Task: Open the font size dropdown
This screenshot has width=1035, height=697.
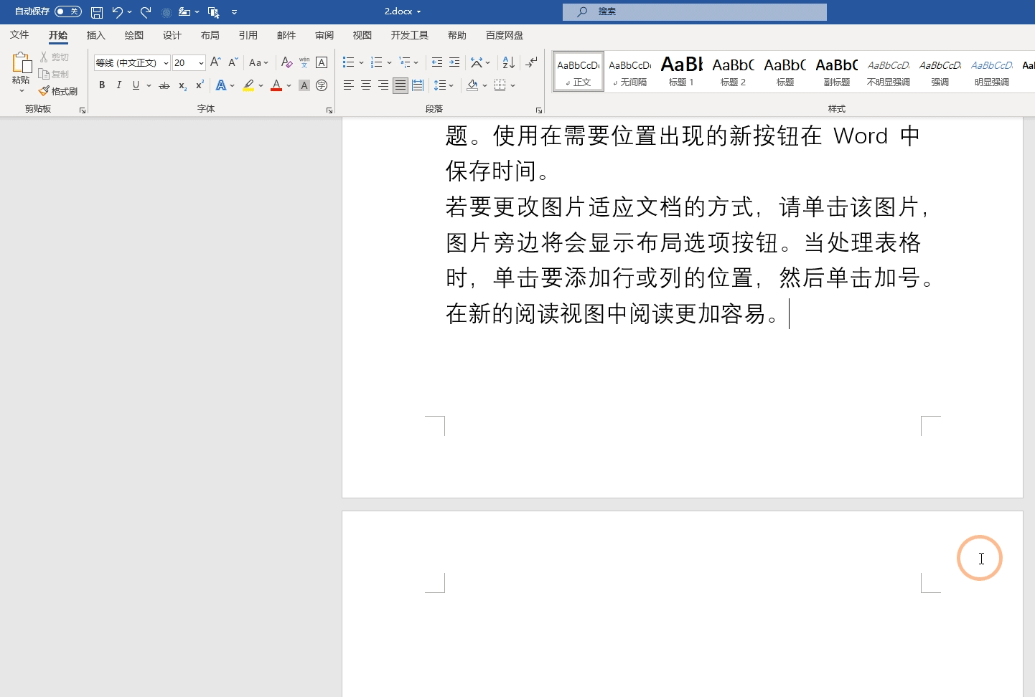Action: click(x=200, y=63)
